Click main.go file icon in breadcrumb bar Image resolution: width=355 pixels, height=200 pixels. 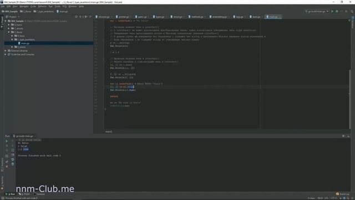point(58,11)
